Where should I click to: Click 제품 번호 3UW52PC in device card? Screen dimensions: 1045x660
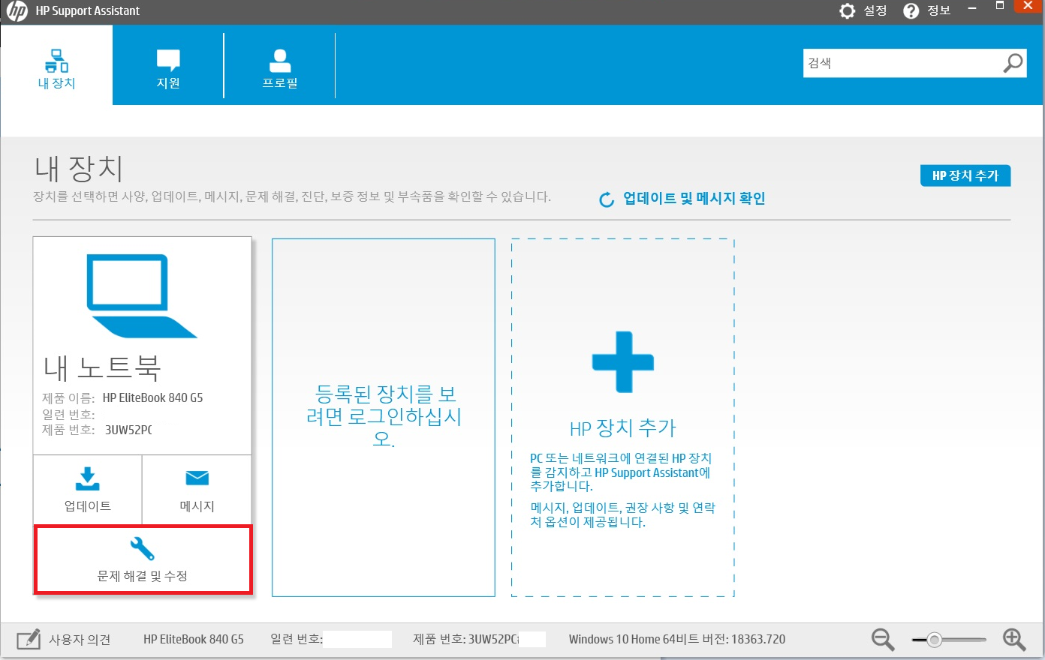tap(97, 430)
